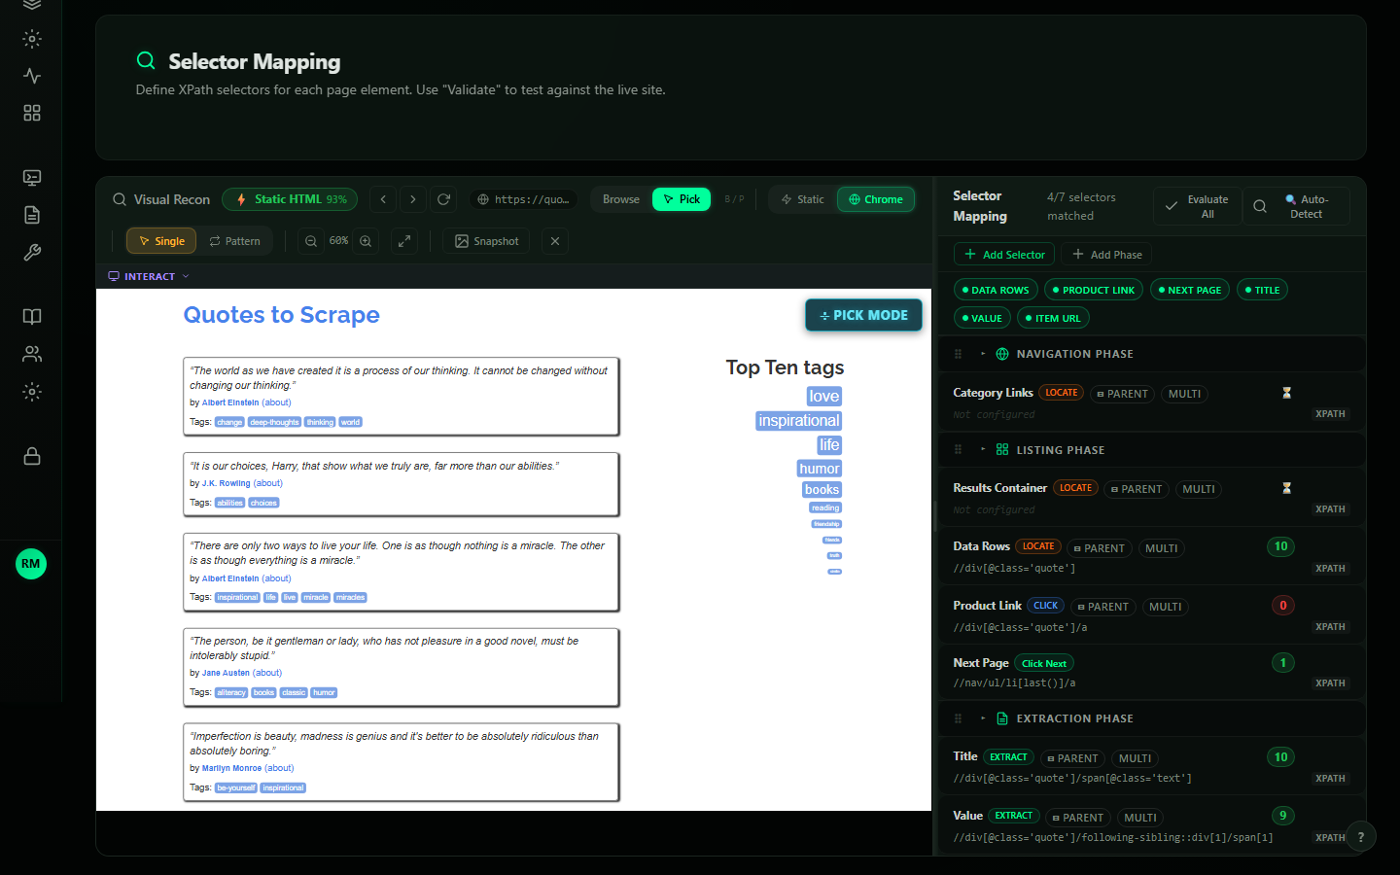
Task: Open the book documentation sidebar icon
Action: [32, 317]
